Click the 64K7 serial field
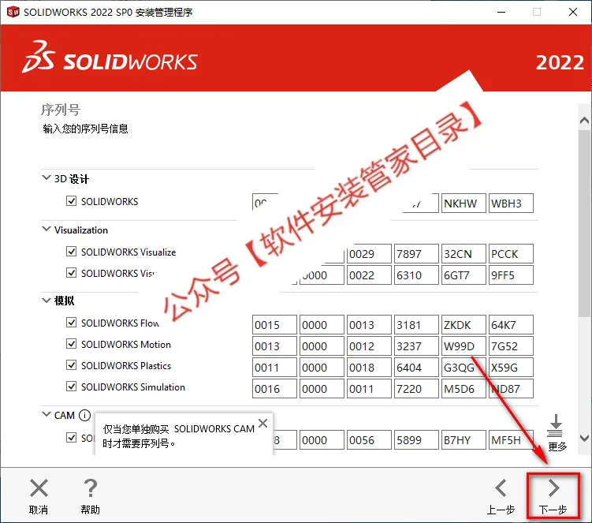The height and width of the screenshot is (523, 592). 511,325
